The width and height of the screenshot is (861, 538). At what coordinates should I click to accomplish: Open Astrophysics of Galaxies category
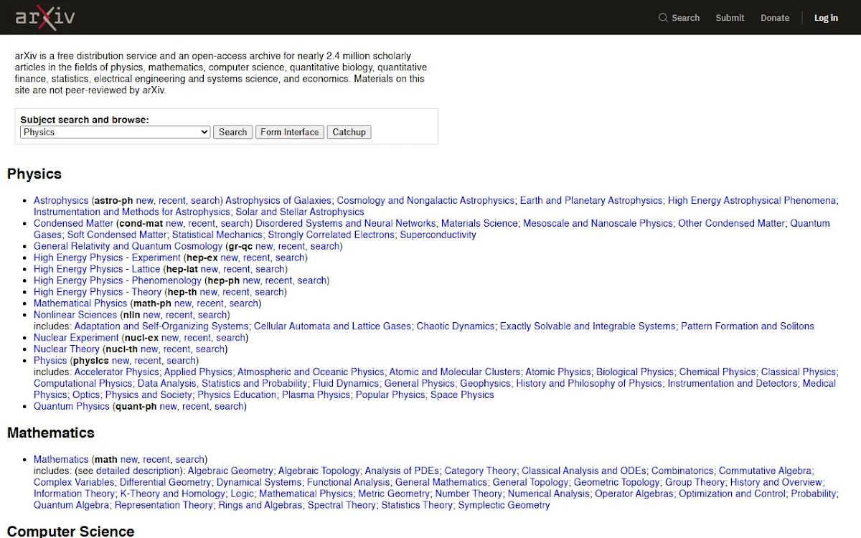[x=278, y=200]
